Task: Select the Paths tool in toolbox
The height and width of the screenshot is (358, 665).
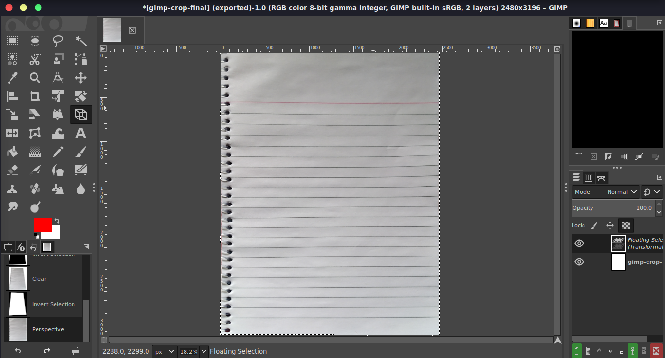Action: (x=81, y=59)
